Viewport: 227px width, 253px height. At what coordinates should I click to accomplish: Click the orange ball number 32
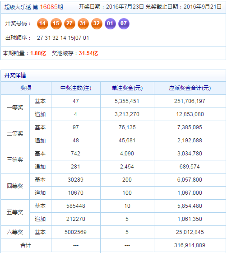coord(97,23)
